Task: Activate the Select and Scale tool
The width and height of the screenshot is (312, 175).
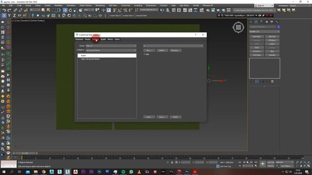Action: coord(76,10)
